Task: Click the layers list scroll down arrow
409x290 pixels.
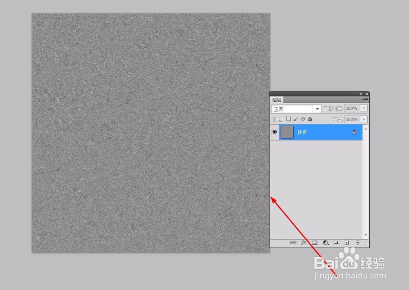Action: [x=366, y=235]
